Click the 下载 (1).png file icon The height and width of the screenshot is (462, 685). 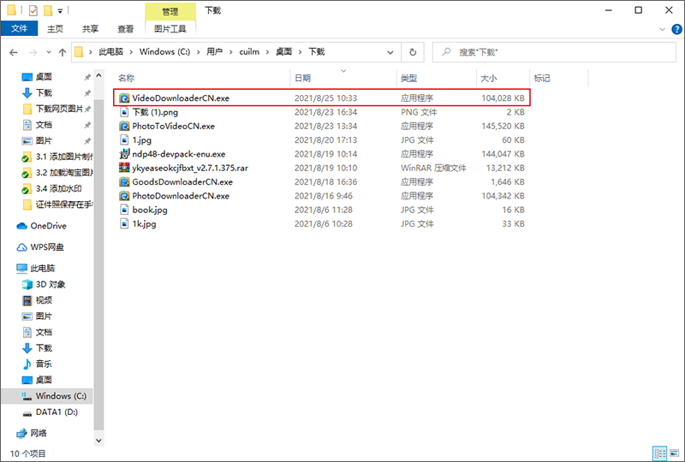(124, 112)
